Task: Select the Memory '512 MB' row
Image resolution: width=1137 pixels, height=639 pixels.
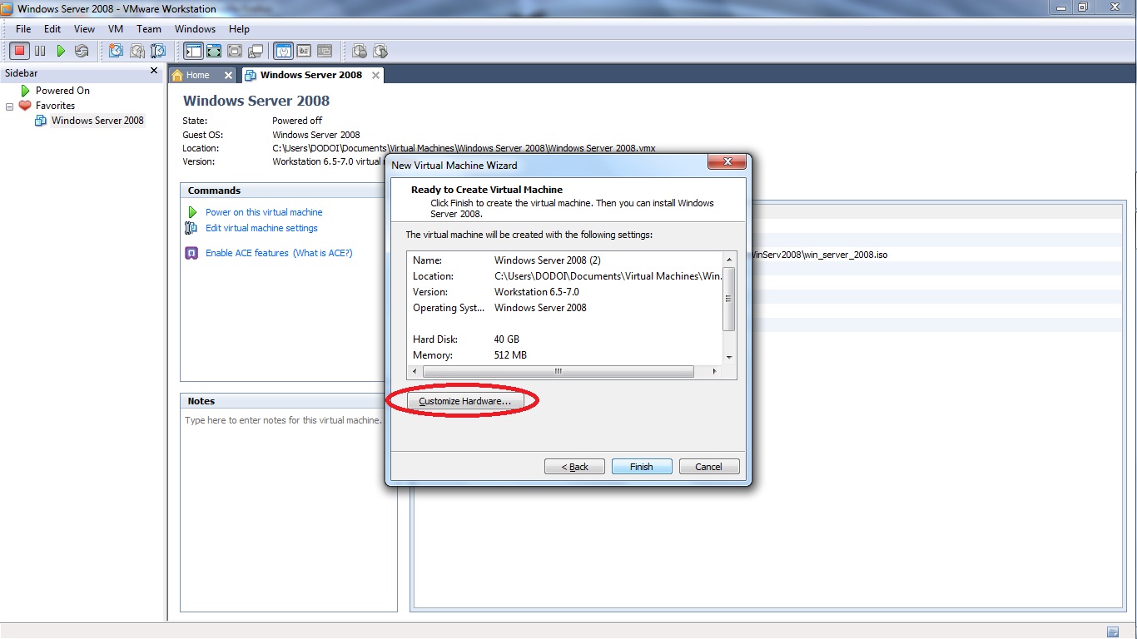Action: point(565,355)
